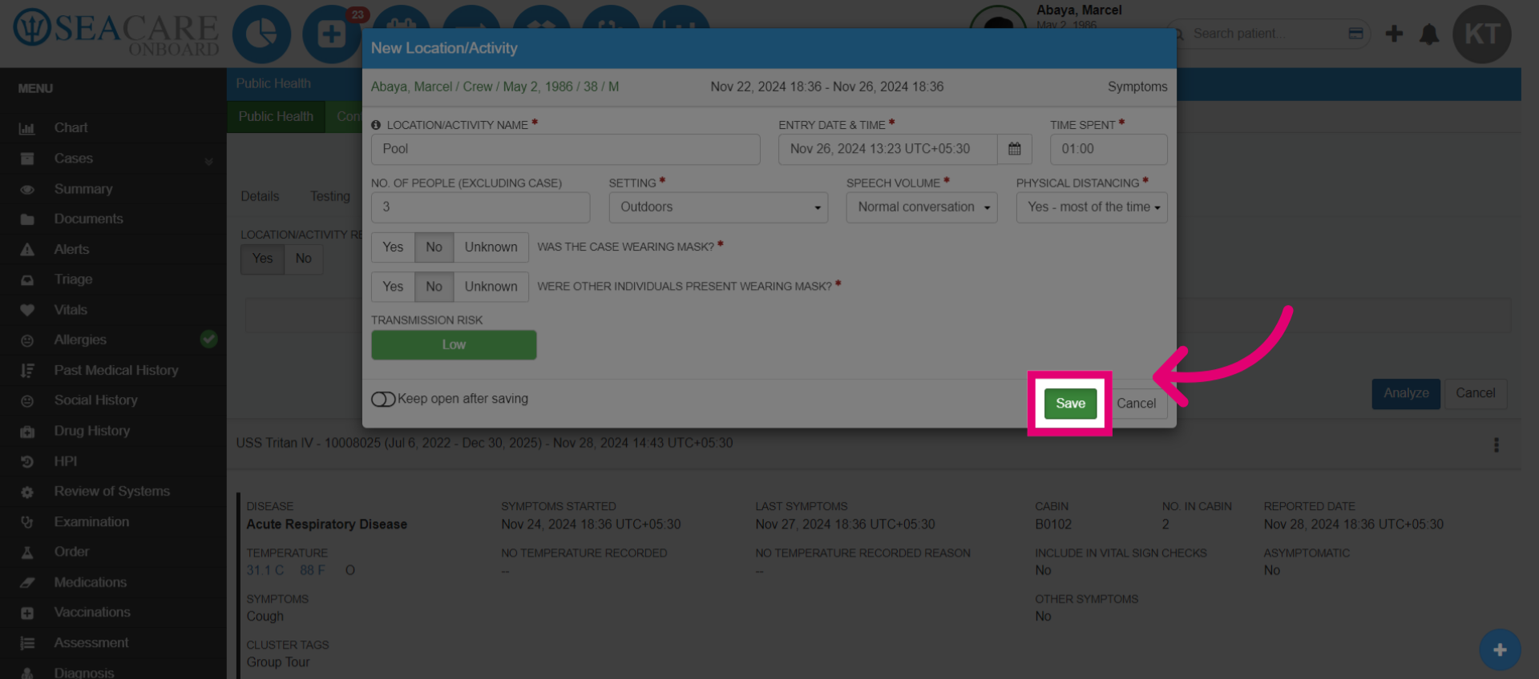Click the Chart sidebar icon
This screenshot has width=1539, height=679.
pyautogui.click(x=27, y=128)
